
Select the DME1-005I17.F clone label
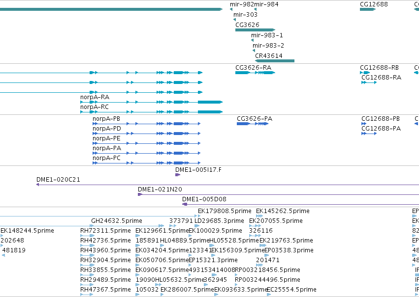[x=198, y=170]
